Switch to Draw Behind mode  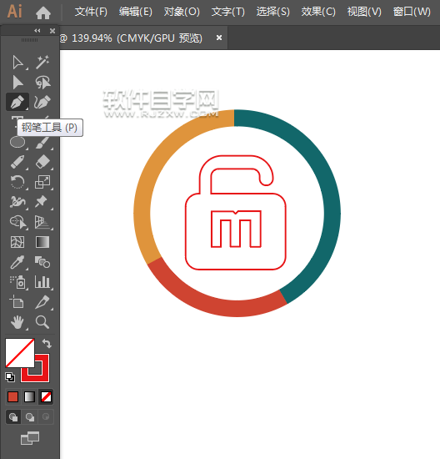point(29,416)
